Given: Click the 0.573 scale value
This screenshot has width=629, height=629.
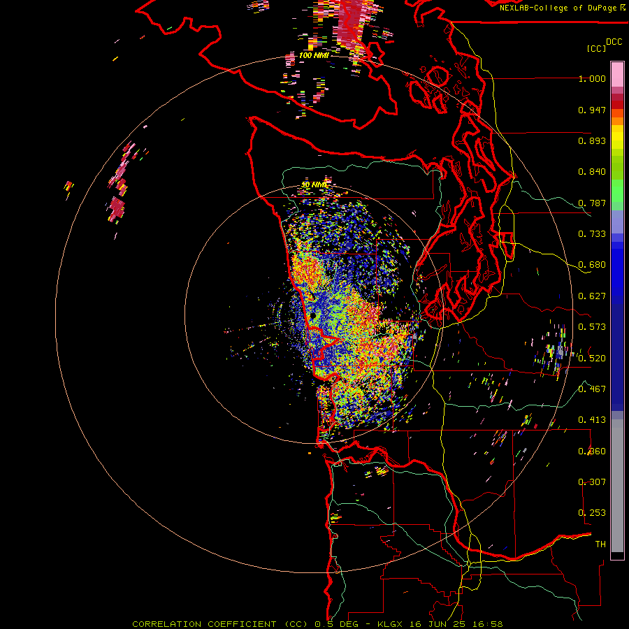Looking at the screenshot, I should tap(592, 327).
